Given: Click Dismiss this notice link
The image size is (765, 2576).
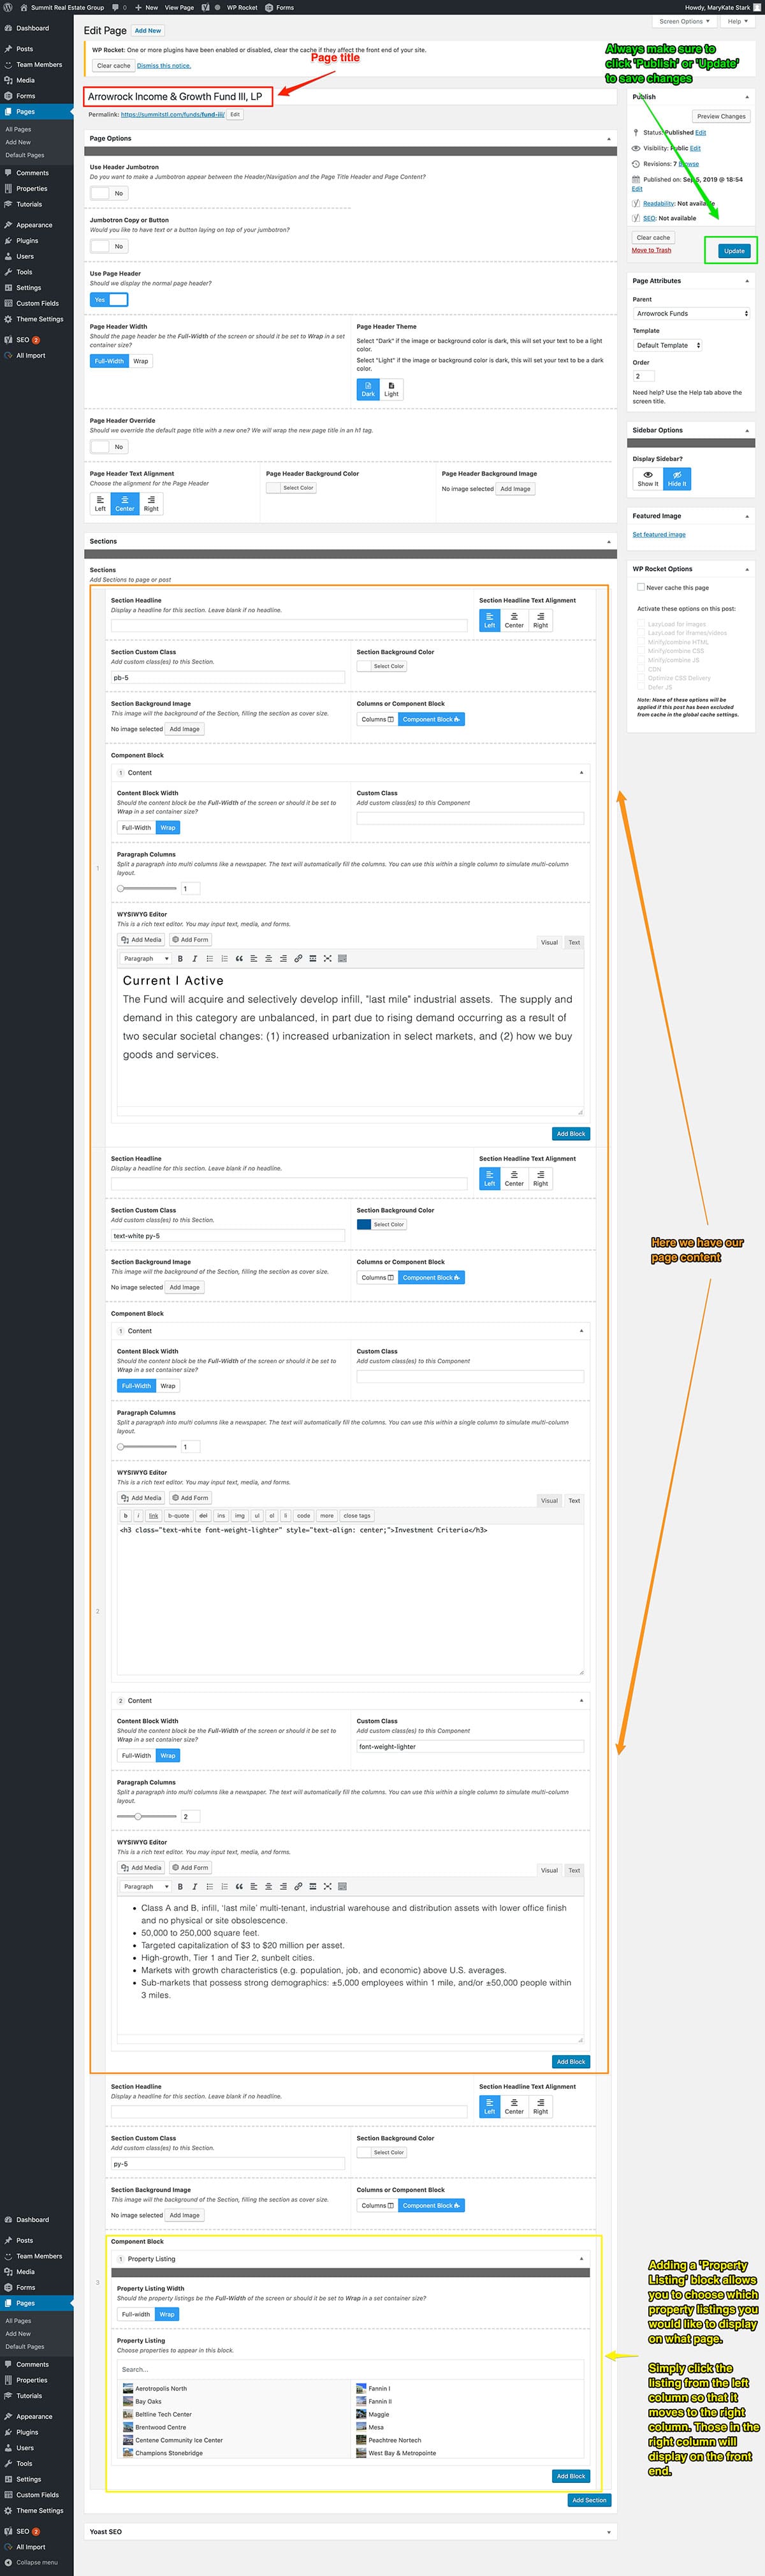Looking at the screenshot, I should click(x=163, y=66).
